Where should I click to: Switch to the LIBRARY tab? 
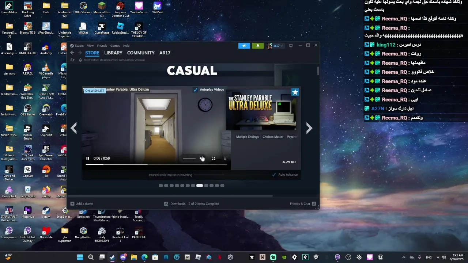(x=113, y=53)
